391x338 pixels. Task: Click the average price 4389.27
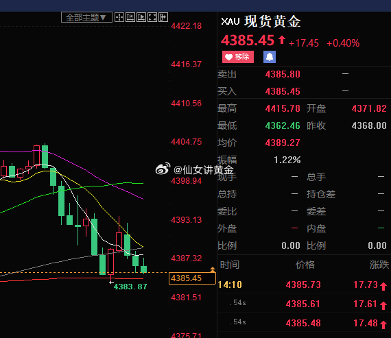(x=283, y=143)
